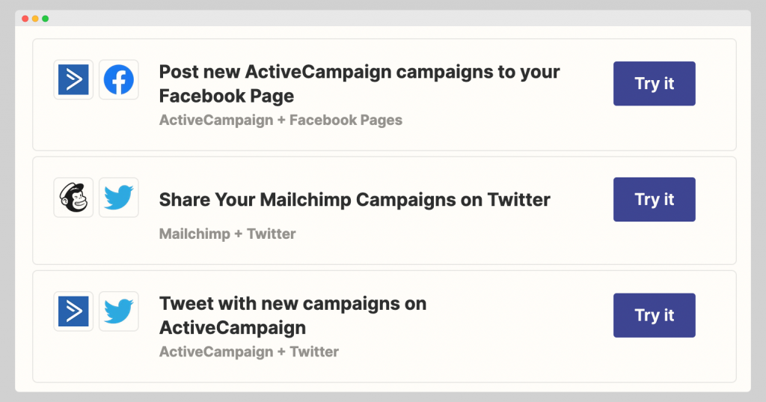Click the Mailchimp + Twitter subtitle text
Image resolution: width=766 pixels, height=402 pixels.
(x=227, y=234)
